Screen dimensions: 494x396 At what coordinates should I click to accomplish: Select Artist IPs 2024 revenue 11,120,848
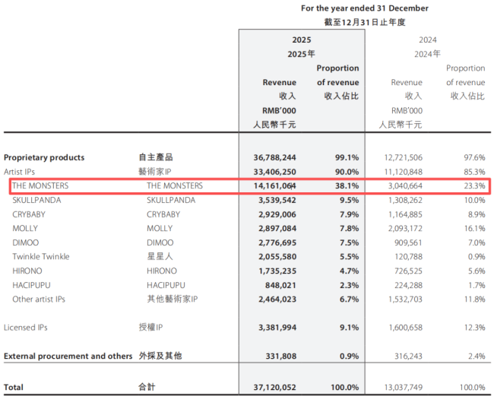coord(404,172)
